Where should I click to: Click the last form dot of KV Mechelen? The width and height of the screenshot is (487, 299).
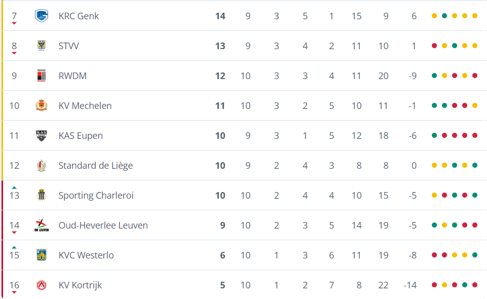point(475,105)
